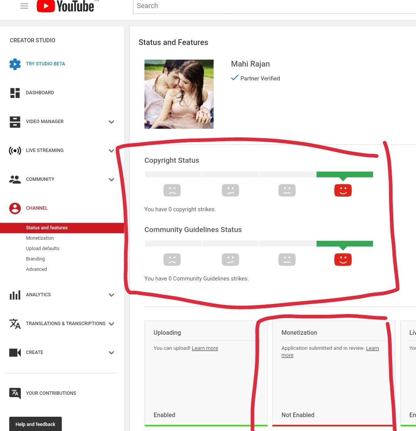Screen dimensions: 416x431
Task: Click the Monetization card title
Action: pos(299,332)
